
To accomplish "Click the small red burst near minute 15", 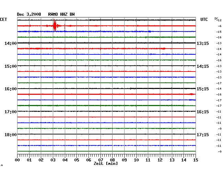I will (x=192, y=94).
